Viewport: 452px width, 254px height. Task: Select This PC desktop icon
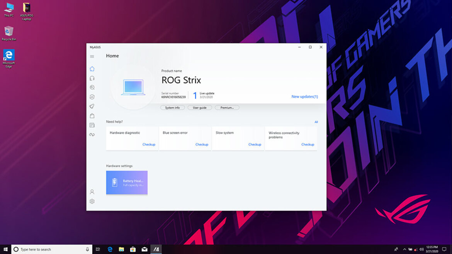(x=9, y=10)
